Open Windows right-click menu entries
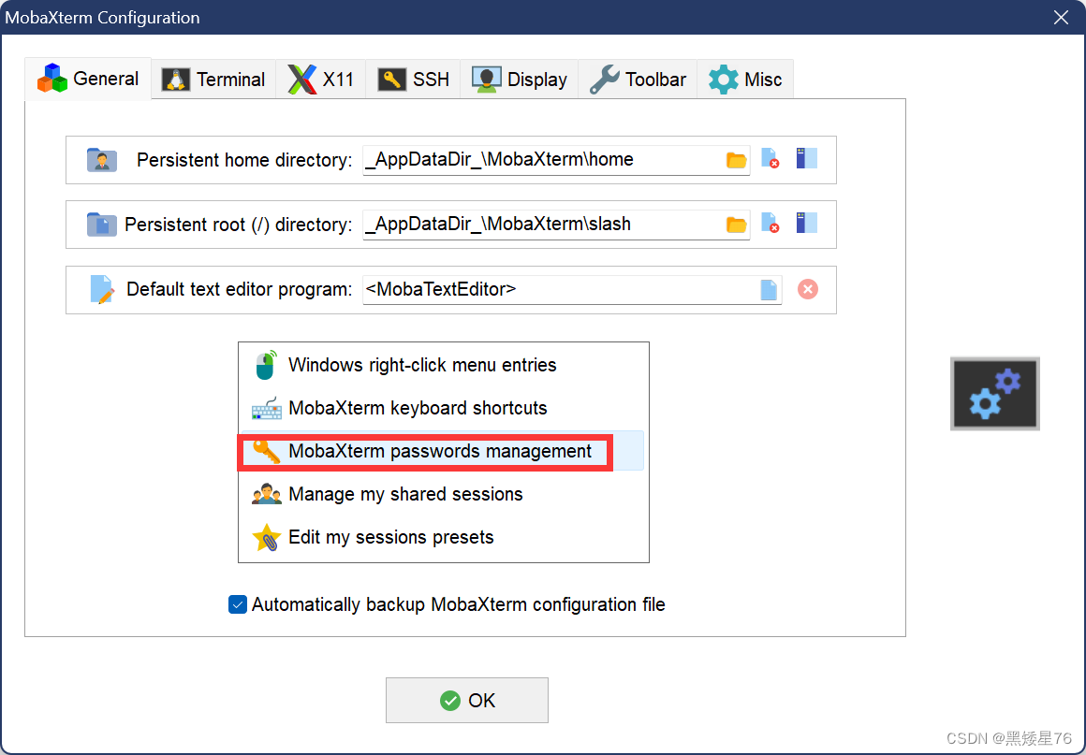1086x755 pixels. [441, 365]
